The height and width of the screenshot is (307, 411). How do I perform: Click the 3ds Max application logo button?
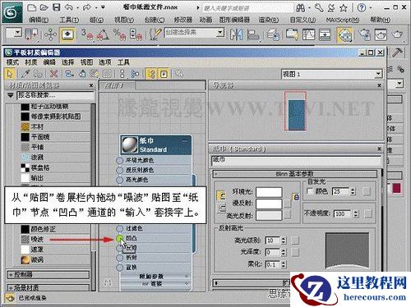pos(12,12)
